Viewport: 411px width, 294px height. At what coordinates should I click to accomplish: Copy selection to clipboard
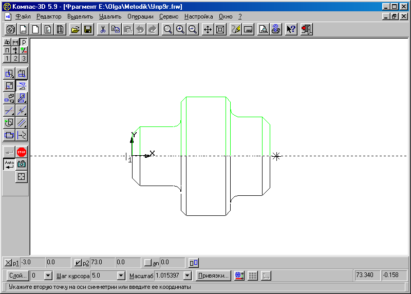coord(115,29)
